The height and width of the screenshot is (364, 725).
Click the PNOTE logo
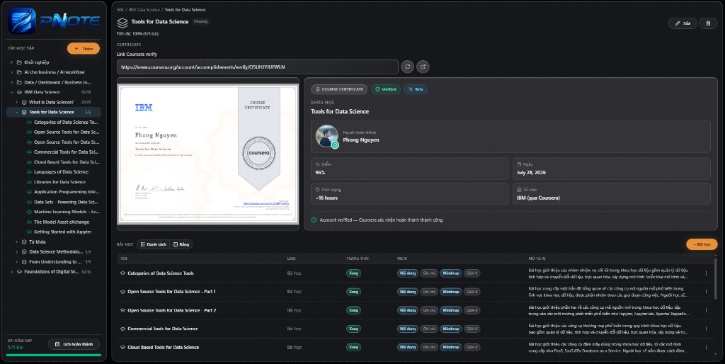coord(54,21)
